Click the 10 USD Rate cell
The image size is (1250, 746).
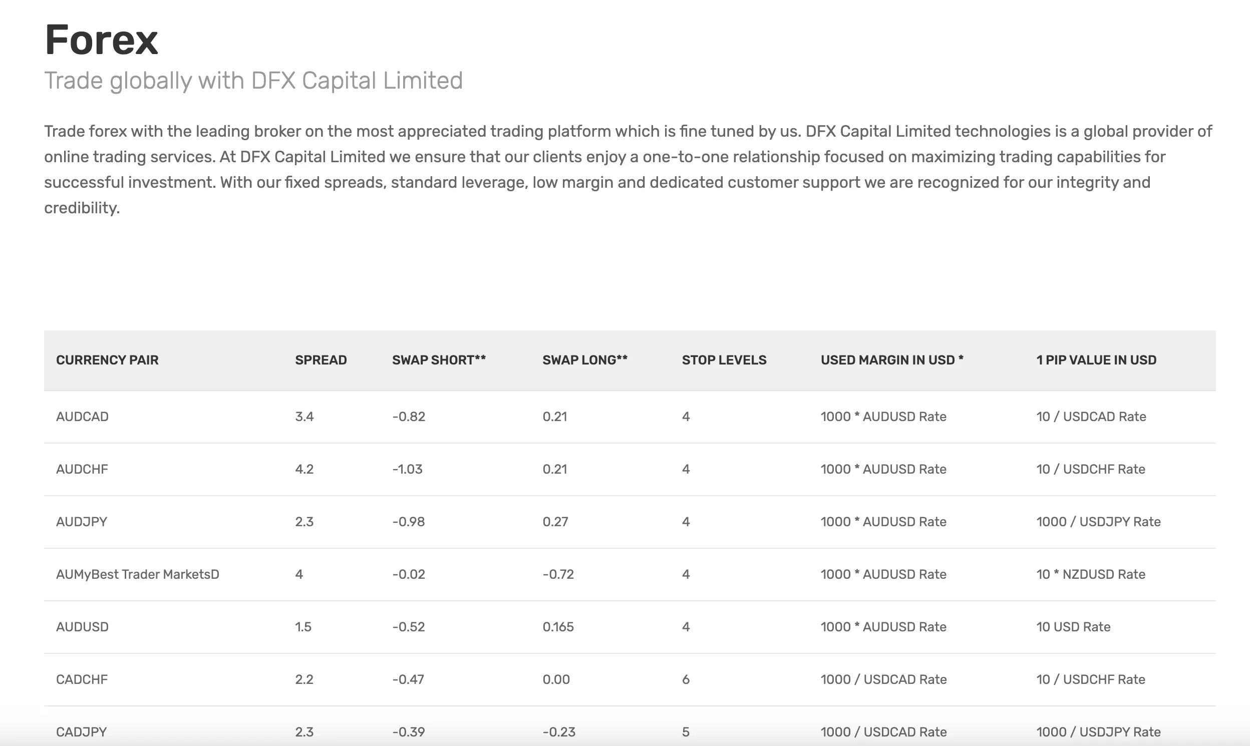pyautogui.click(x=1073, y=627)
